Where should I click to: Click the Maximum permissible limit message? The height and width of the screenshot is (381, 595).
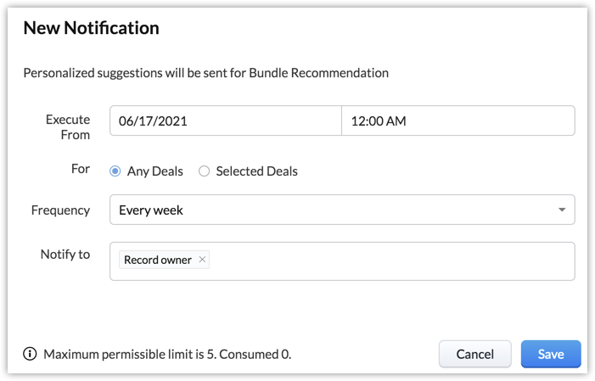coord(167,354)
